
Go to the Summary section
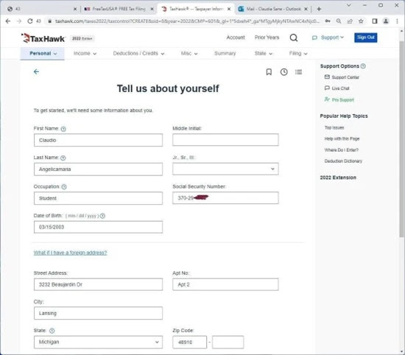225,54
